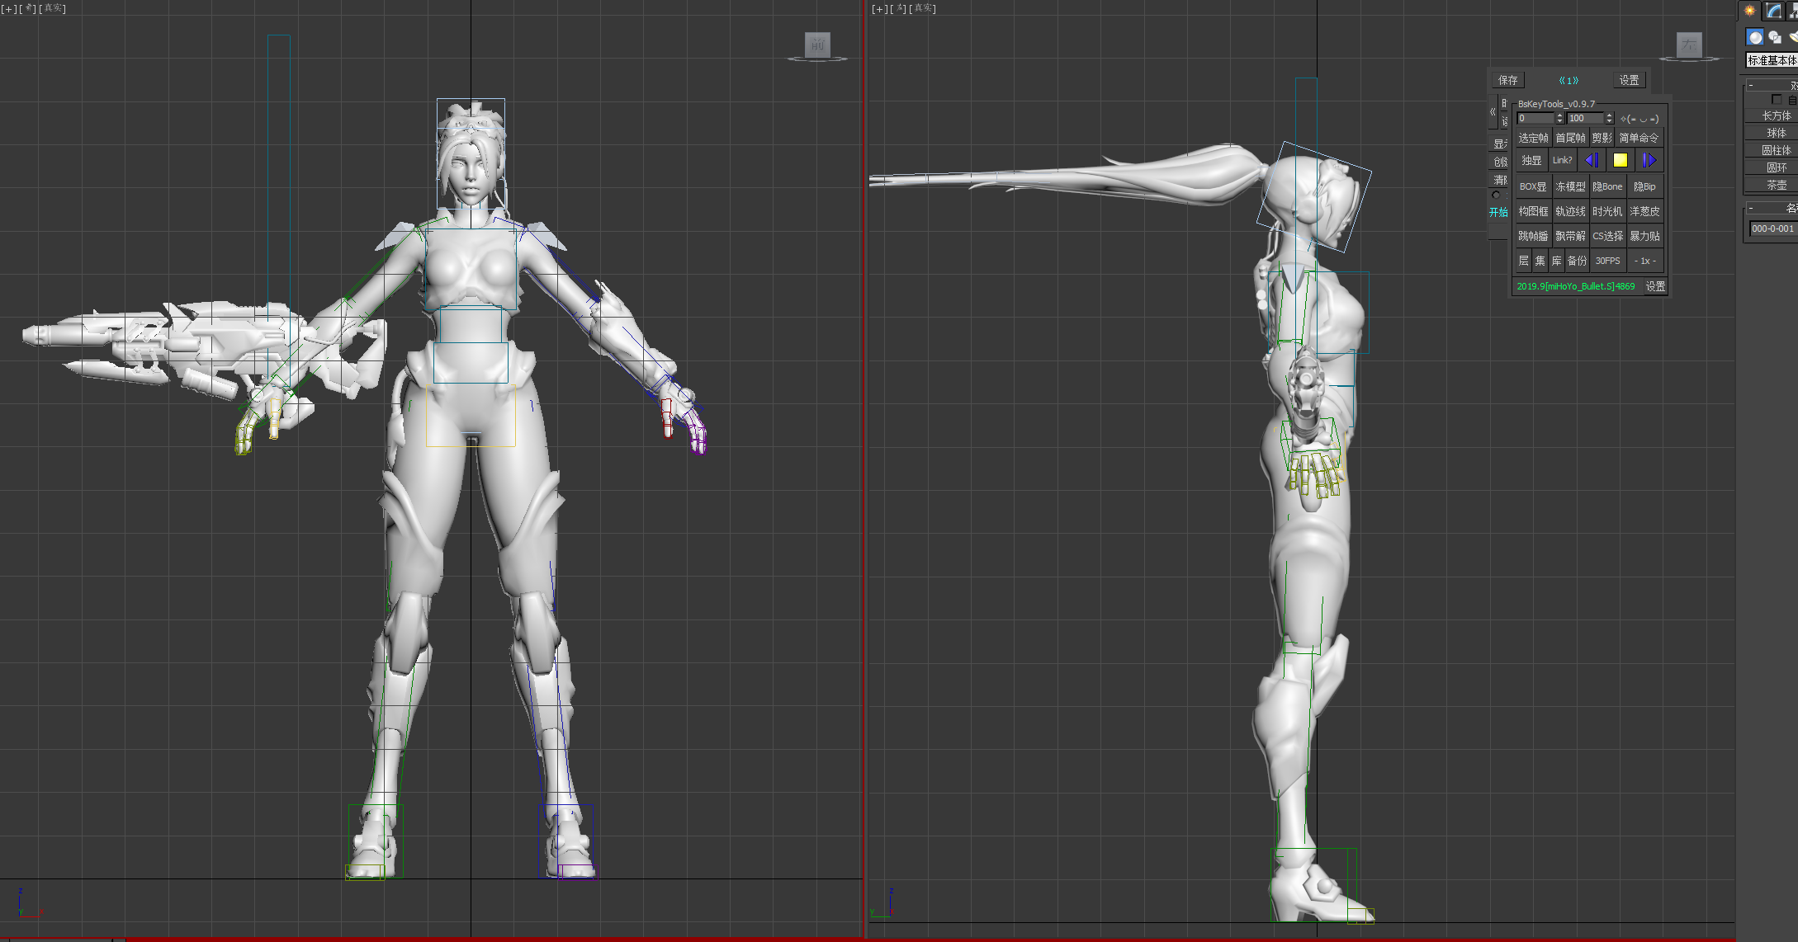1798x942 pixels.
Task: Select radio button above 开始
Action: tap(1496, 195)
